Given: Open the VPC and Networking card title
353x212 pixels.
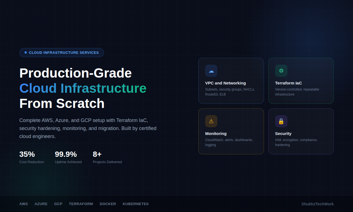Looking at the screenshot, I should (225, 83).
